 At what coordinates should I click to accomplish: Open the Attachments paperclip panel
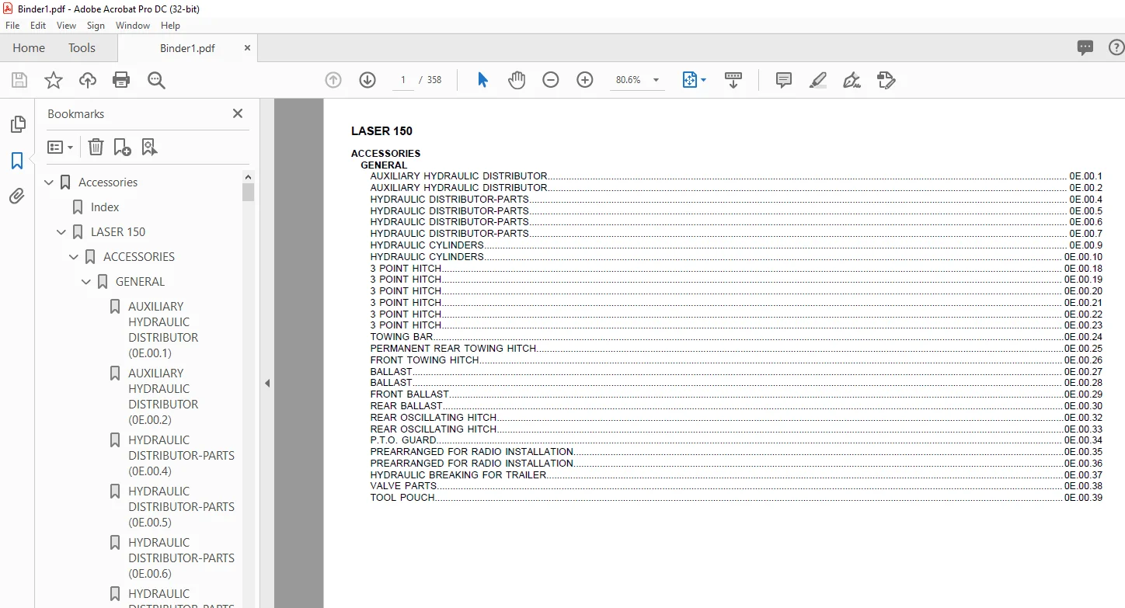click(17, 196)
